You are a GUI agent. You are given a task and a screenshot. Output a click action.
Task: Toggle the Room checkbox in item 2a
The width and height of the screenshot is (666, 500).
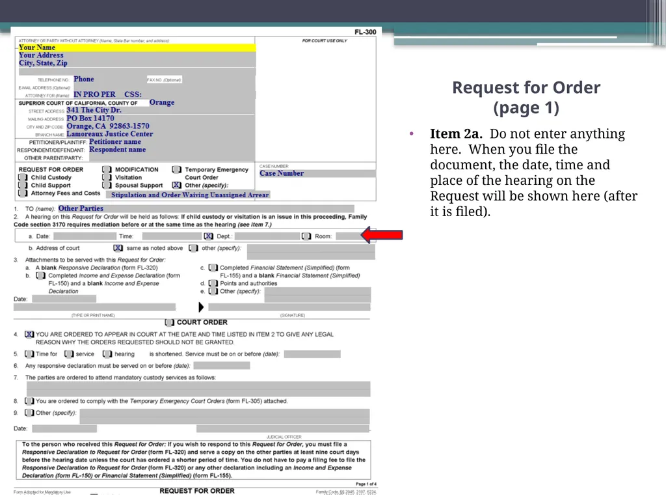(306, 236)
